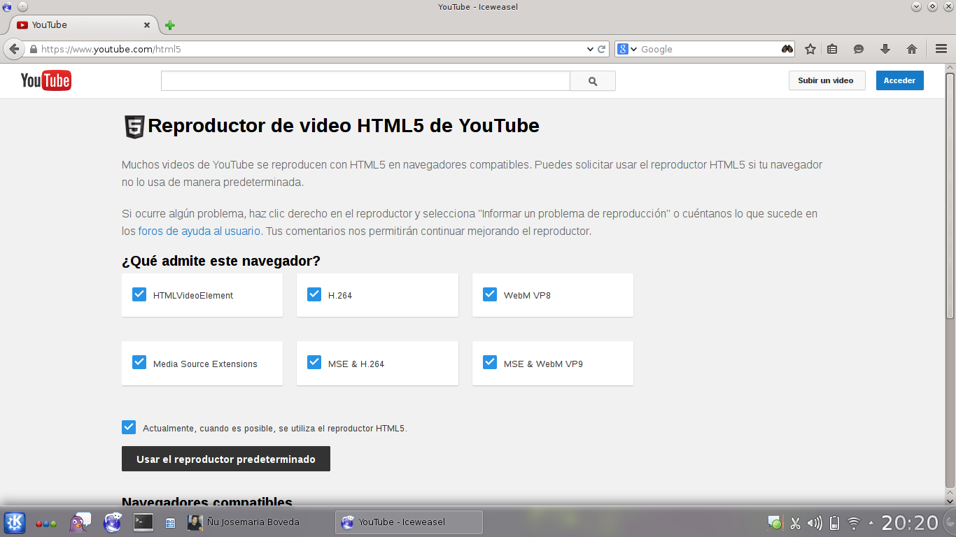The image size is (956, 537).
Task: Click the scrollbar down arrow
Action: pos(950,500)
